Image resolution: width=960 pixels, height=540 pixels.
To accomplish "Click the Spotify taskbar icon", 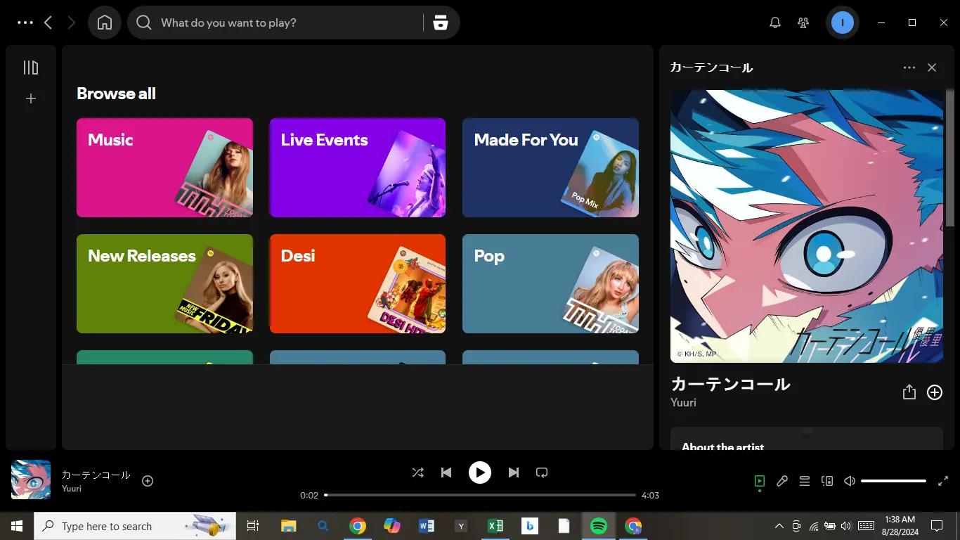I will 599,526.
